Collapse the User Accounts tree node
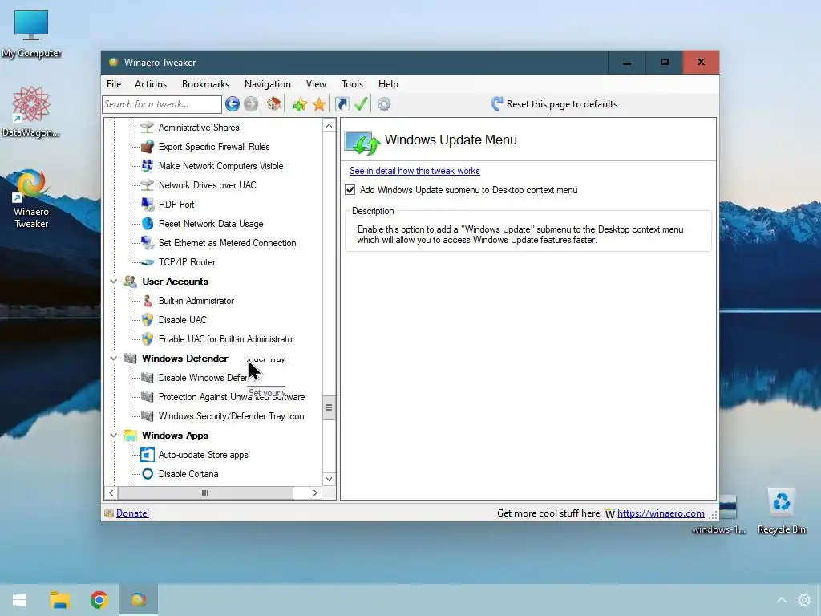 tap(113, 282)
